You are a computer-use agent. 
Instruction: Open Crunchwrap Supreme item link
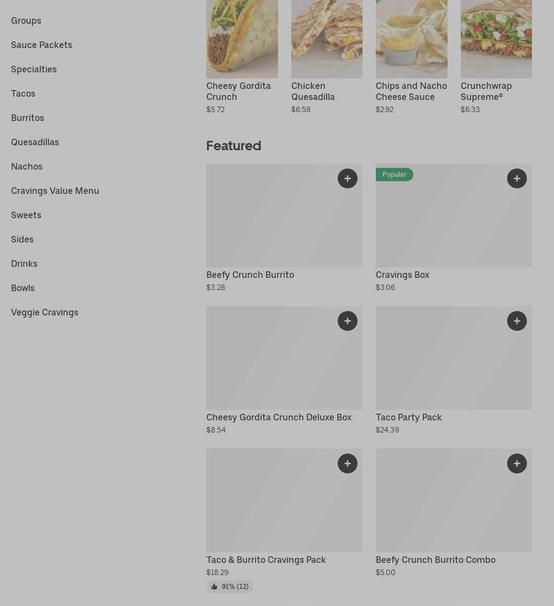click(486, 91)
